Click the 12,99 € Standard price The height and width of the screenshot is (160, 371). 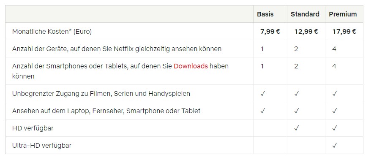pyautogui.click(x=306, y=31)
